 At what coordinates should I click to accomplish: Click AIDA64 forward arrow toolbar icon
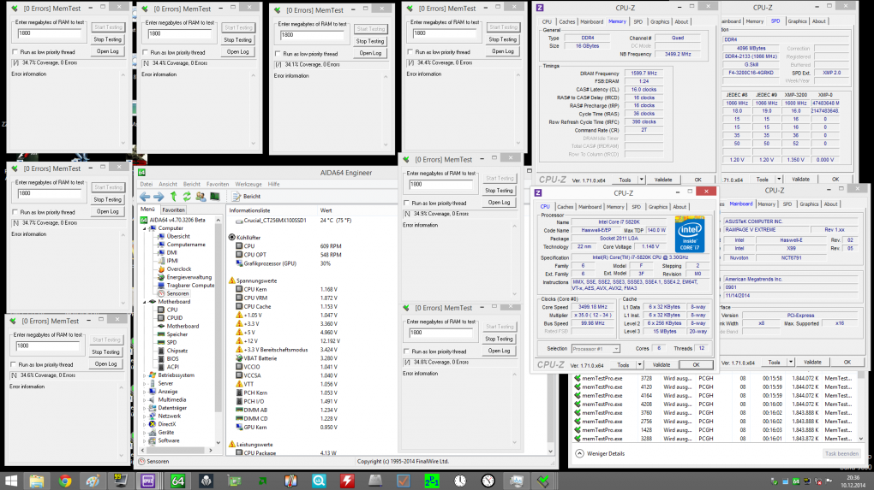[159, 197]
